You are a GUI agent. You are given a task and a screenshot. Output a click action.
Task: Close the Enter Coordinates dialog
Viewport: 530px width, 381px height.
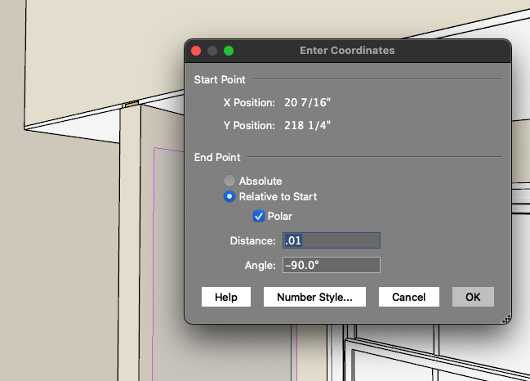196,51
